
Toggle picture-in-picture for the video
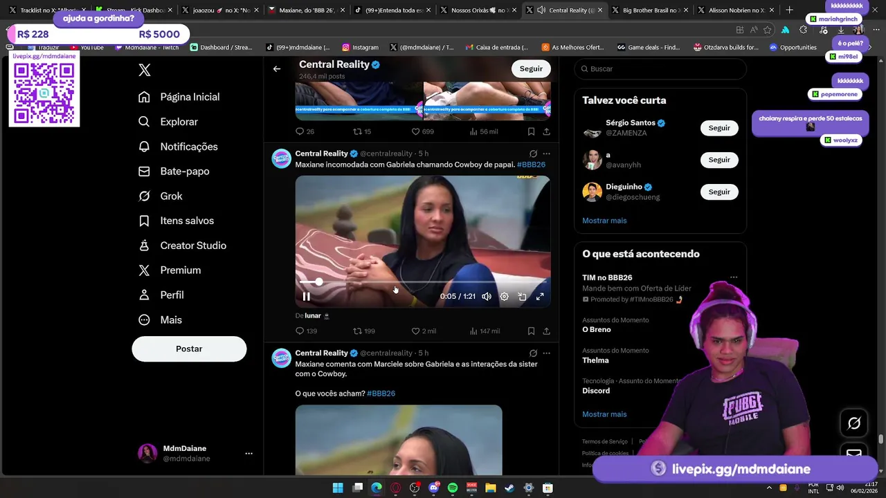coord(522,297)
